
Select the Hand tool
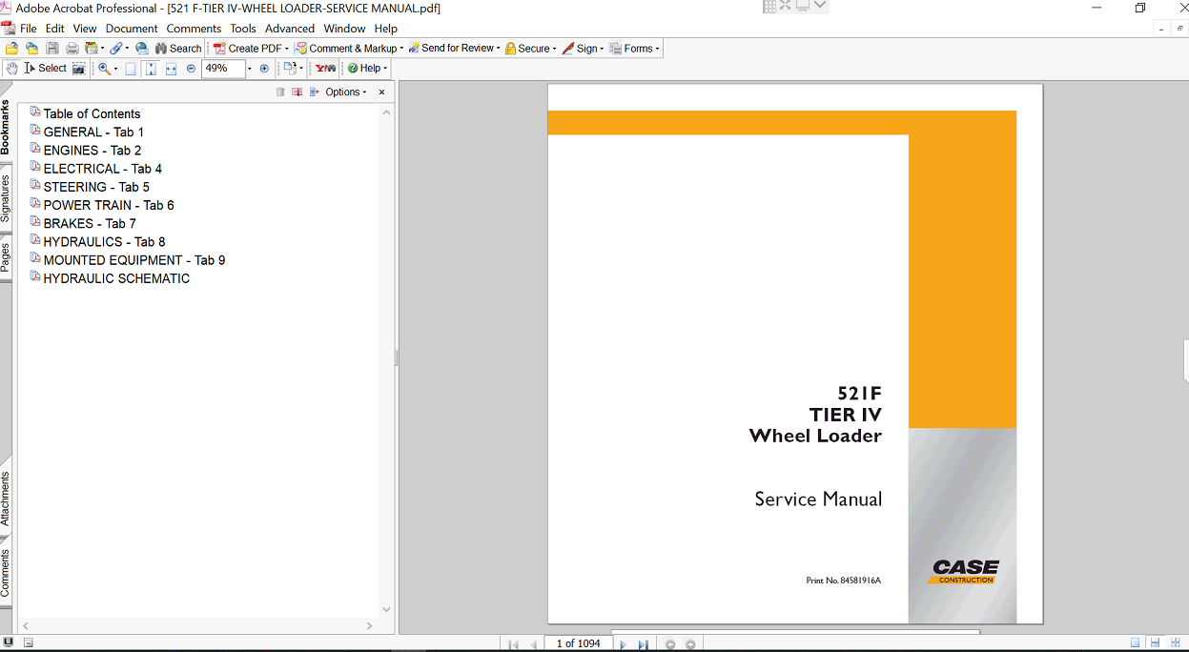[11, 69]
